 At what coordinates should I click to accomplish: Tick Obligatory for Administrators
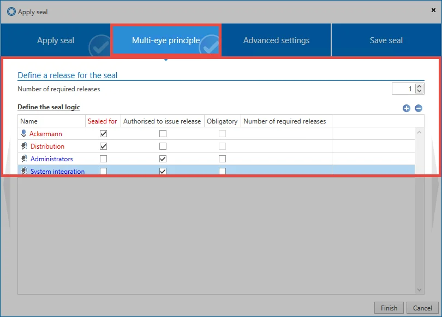pyautogui.click(x=223, y=158)
